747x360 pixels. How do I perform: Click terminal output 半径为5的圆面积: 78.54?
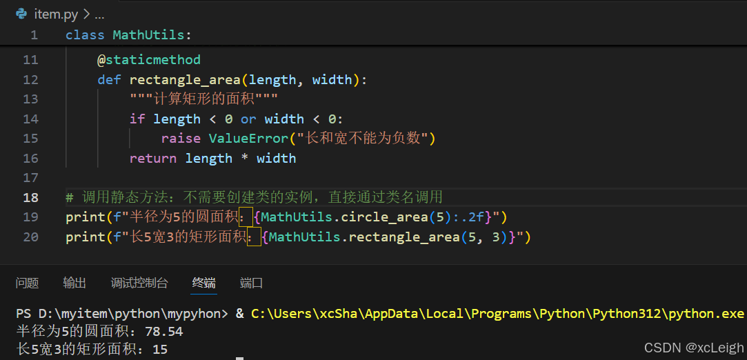tap(99, 331)
